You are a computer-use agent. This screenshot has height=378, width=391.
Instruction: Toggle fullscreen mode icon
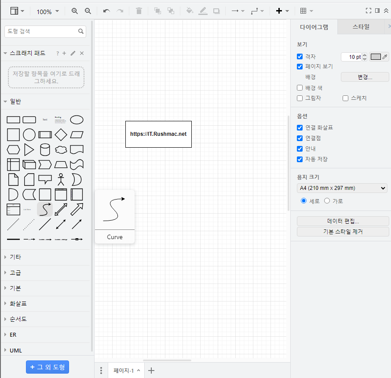368,11
